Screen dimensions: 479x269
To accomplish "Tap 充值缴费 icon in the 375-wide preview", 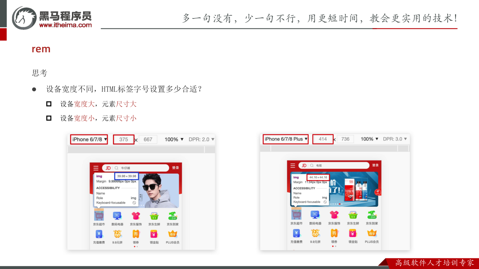I will coord(99,234).
